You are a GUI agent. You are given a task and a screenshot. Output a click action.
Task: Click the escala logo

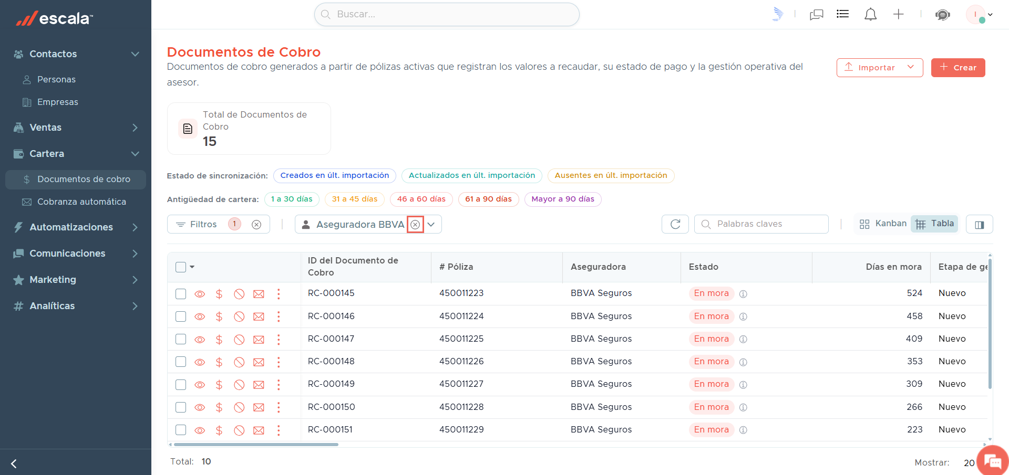(x=55, y=18)
